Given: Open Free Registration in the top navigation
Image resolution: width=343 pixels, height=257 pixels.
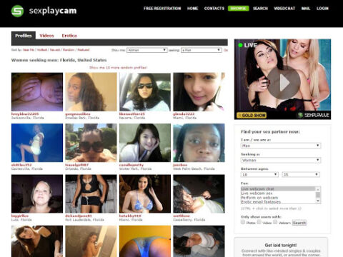Looking at the screenshot, I should coord(162,9).
